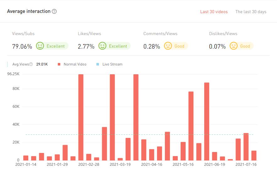Viewport: 277px width, 173px height.
Task: Toggle the Normal Video legend series
Action: click(x=75, y=64)
